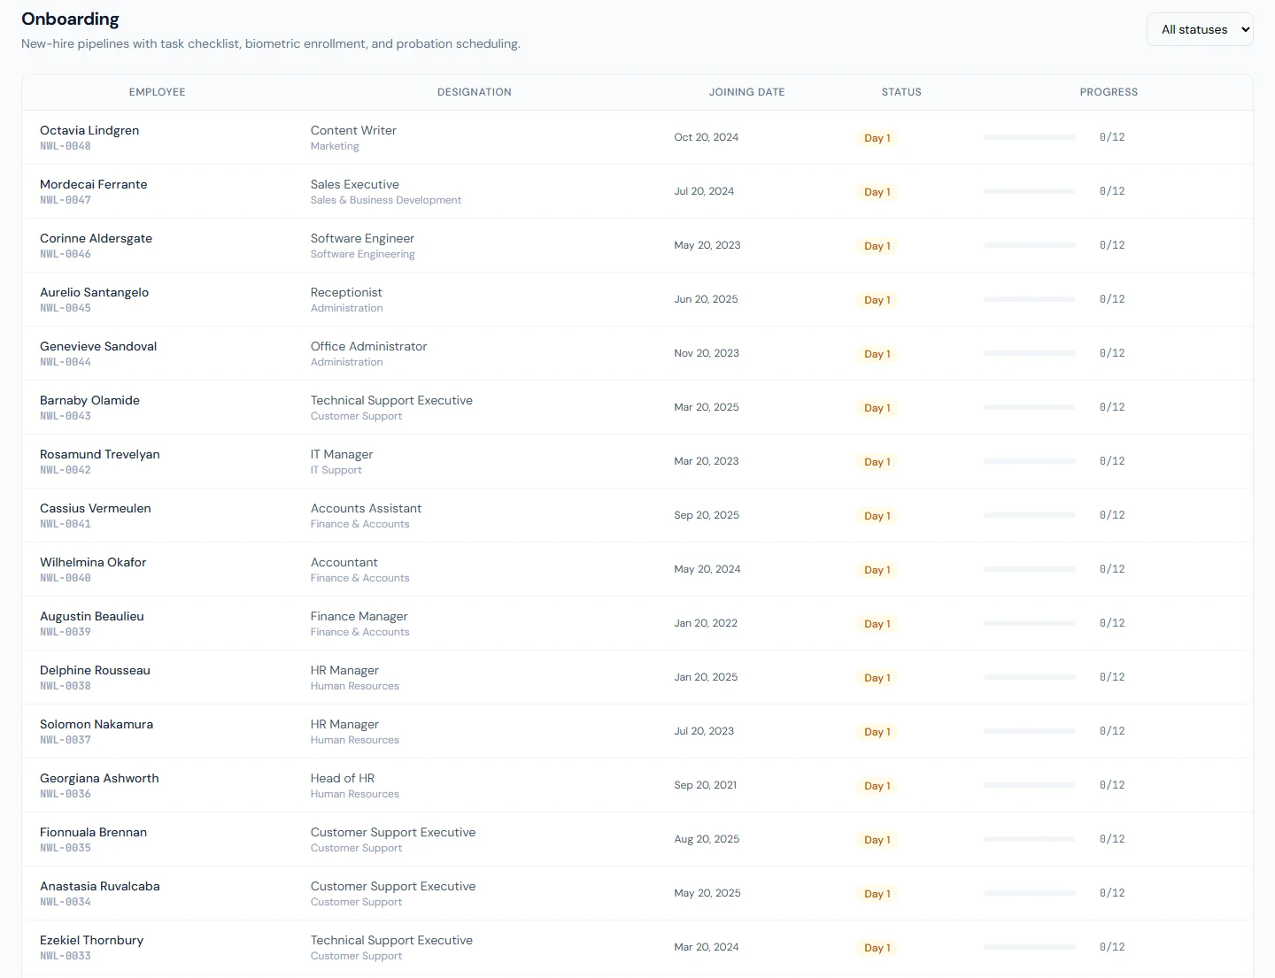Click the Accounts Assistant designation
This screenshot has width=1275, height=978.
(x=366, y=508)
